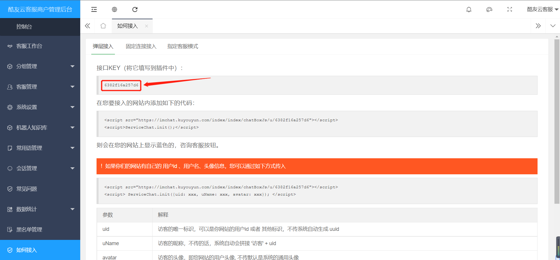Image resolution: width=560 pixels, height=260 pixels.
Task: Close the 如何接入 page tab
Action: pos(146,26)
